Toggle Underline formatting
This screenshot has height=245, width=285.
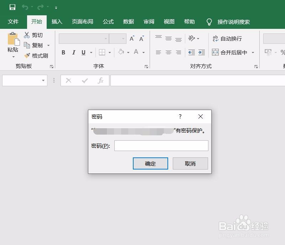coord(83,52)
